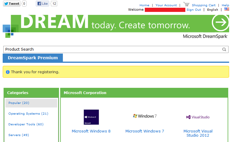Click Sign Out
The image size is (233, 142).
click(x=194, y=10)
